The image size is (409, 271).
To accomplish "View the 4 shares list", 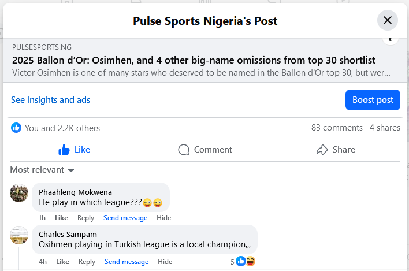I will tap(385, 128).
